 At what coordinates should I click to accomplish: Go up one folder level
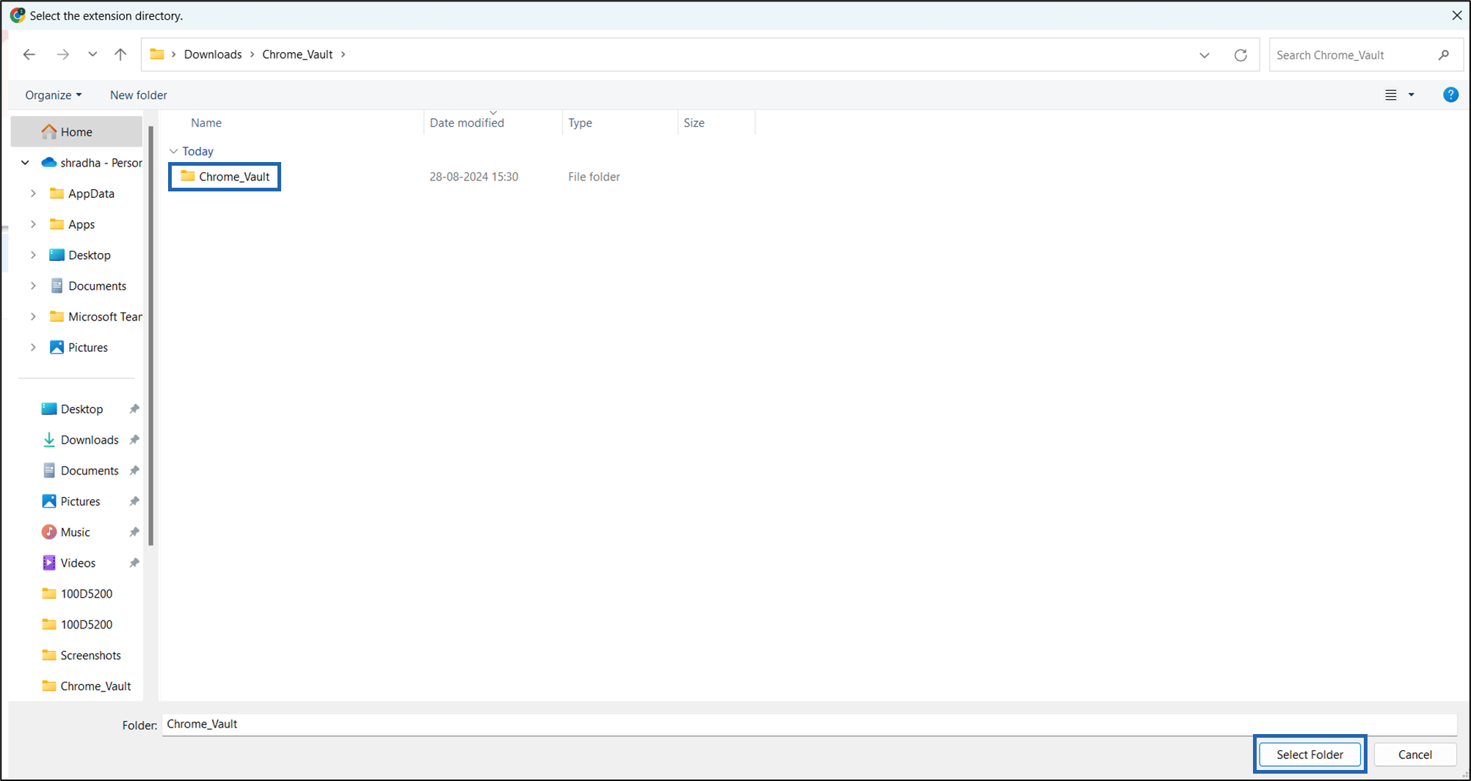pos(120,54)
